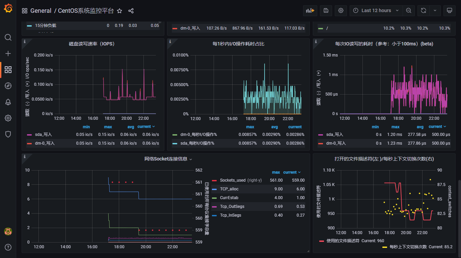Viewport: 461px width, 258px height.
Task: Open the Configuration gear in sidebar
Action: 8,118
